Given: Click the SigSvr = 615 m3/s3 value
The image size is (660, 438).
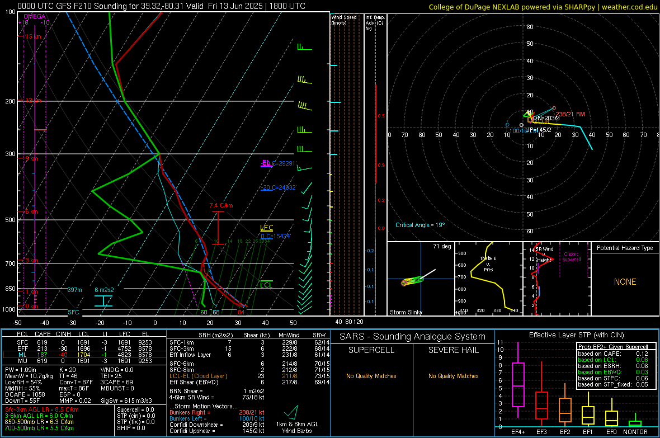Looking at the screenshot, I should tap(126, 401).
